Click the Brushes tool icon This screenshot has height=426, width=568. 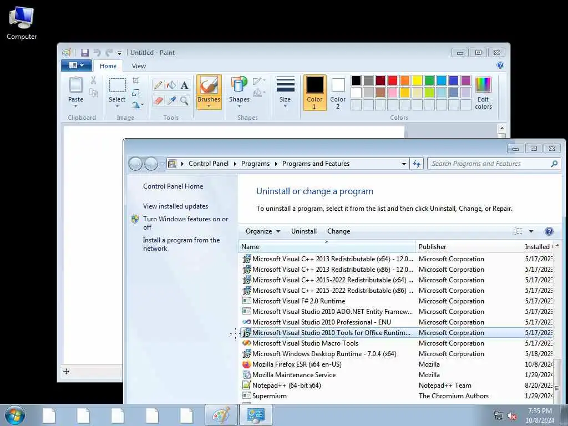(x=209, y=85)
